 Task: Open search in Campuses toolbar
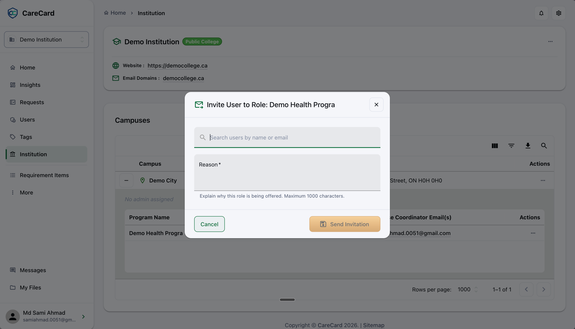pos(544,146)
